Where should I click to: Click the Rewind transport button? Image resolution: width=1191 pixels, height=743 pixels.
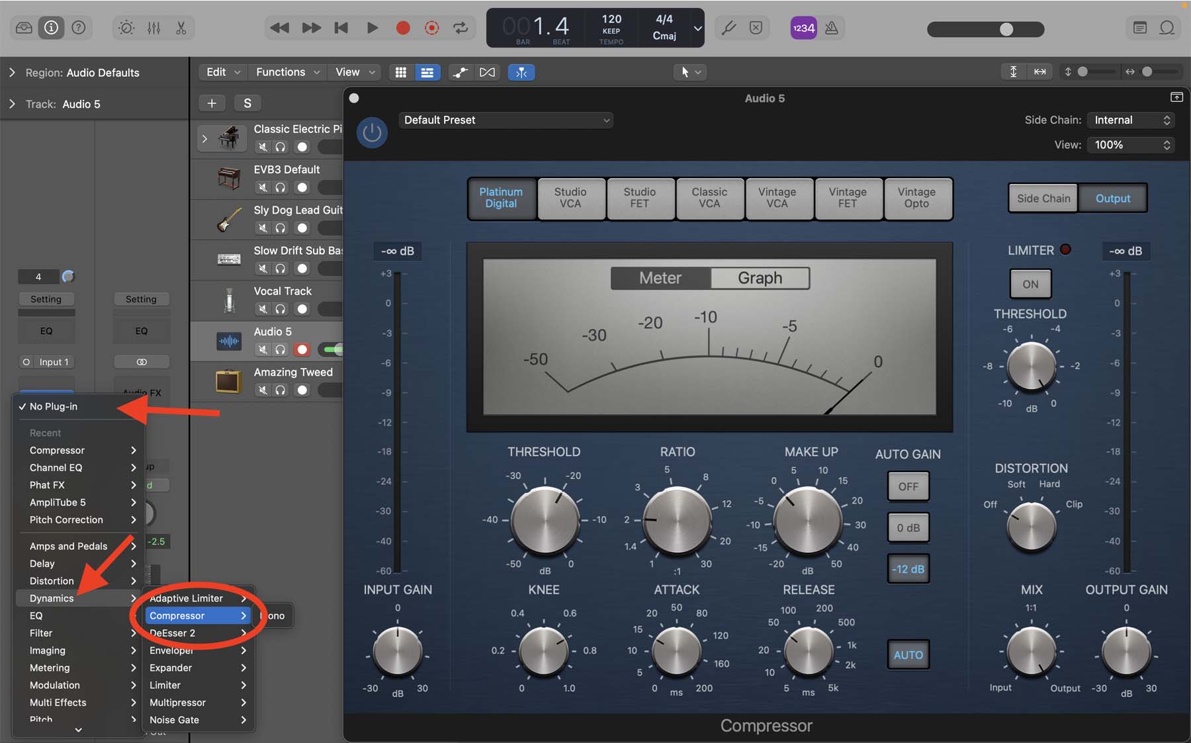(279, 28)
